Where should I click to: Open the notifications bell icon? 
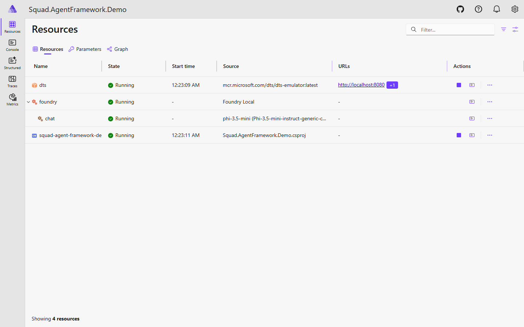pos(497,9)
